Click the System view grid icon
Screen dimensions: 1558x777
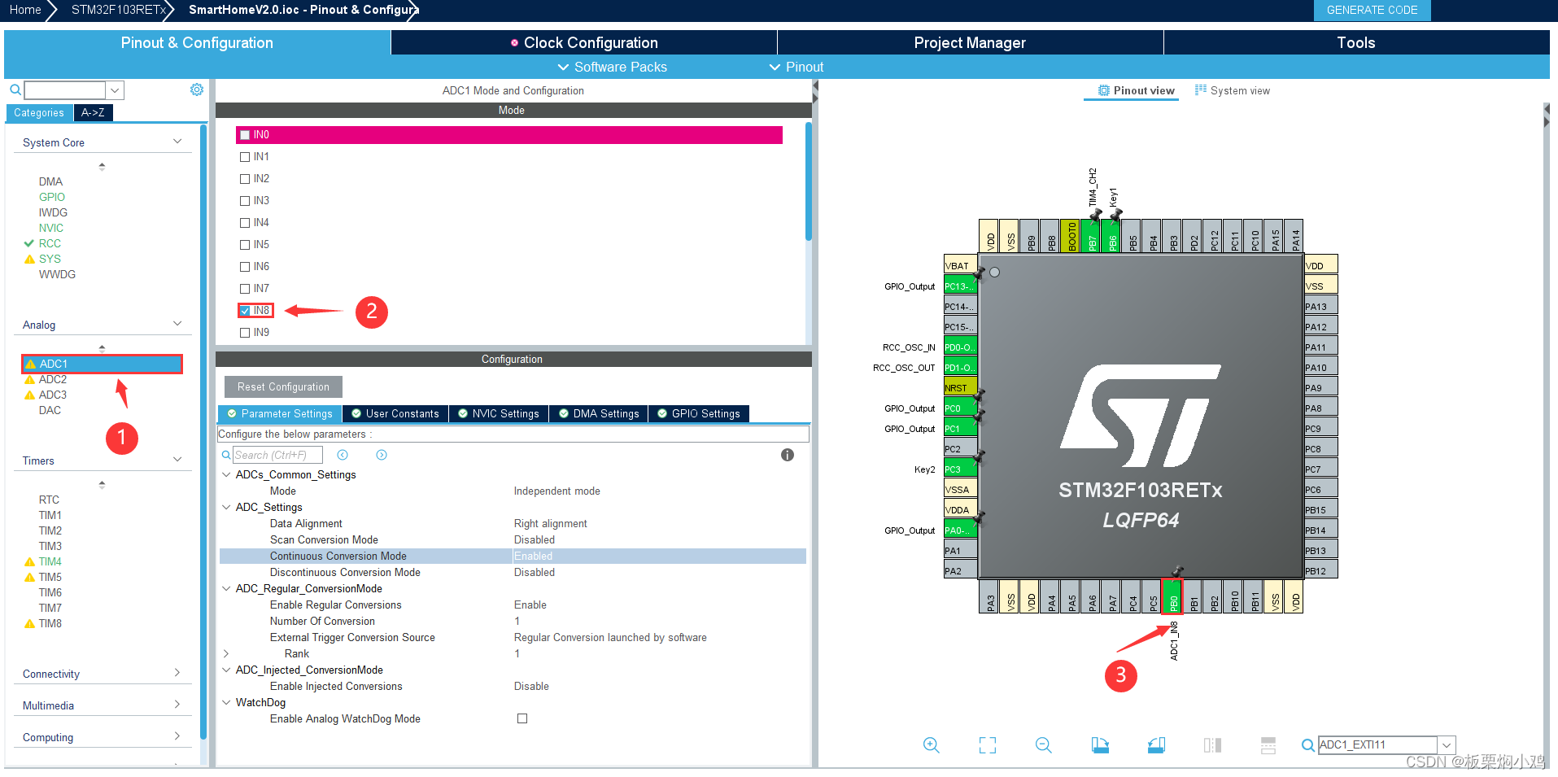tap(1201, 90)
